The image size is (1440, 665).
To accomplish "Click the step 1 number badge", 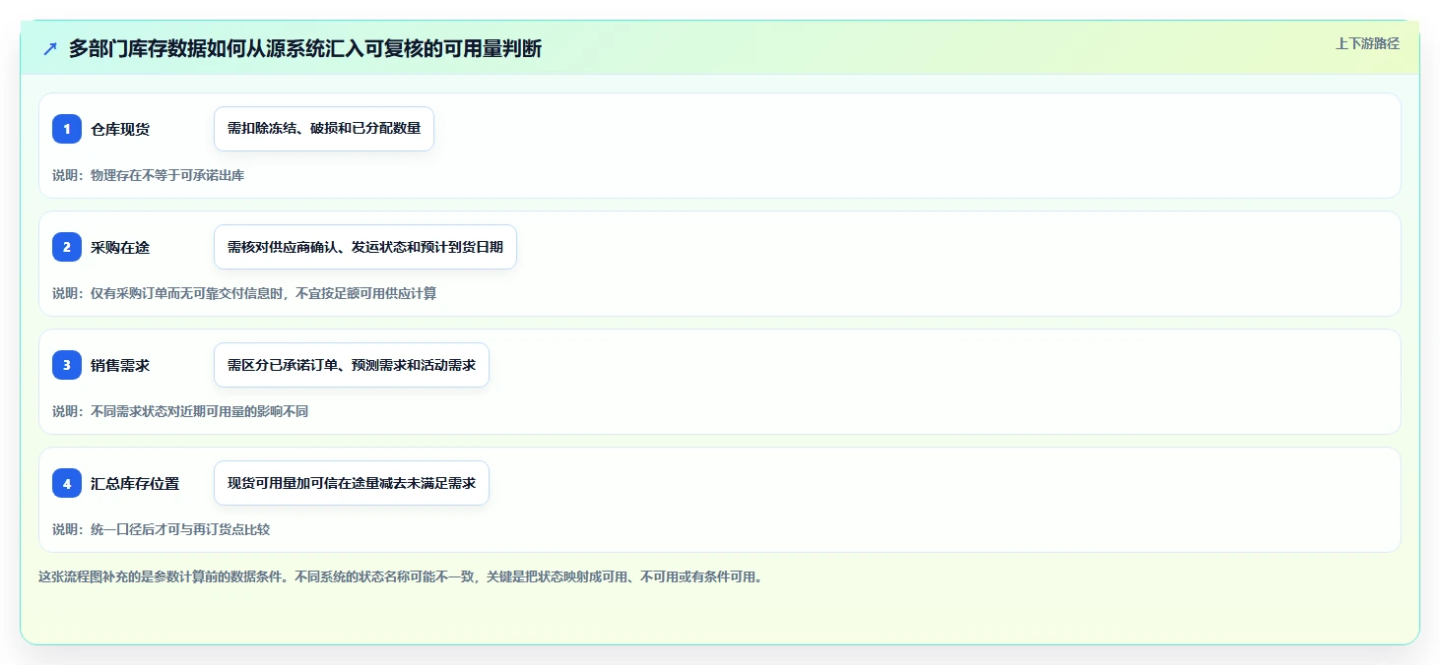I will [x=67, y=129].
